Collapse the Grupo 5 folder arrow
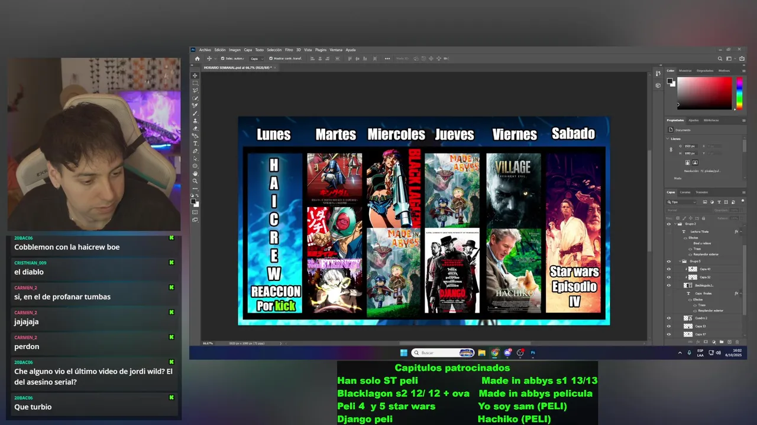Screen dimensions: 757x425 pos(680,261)
